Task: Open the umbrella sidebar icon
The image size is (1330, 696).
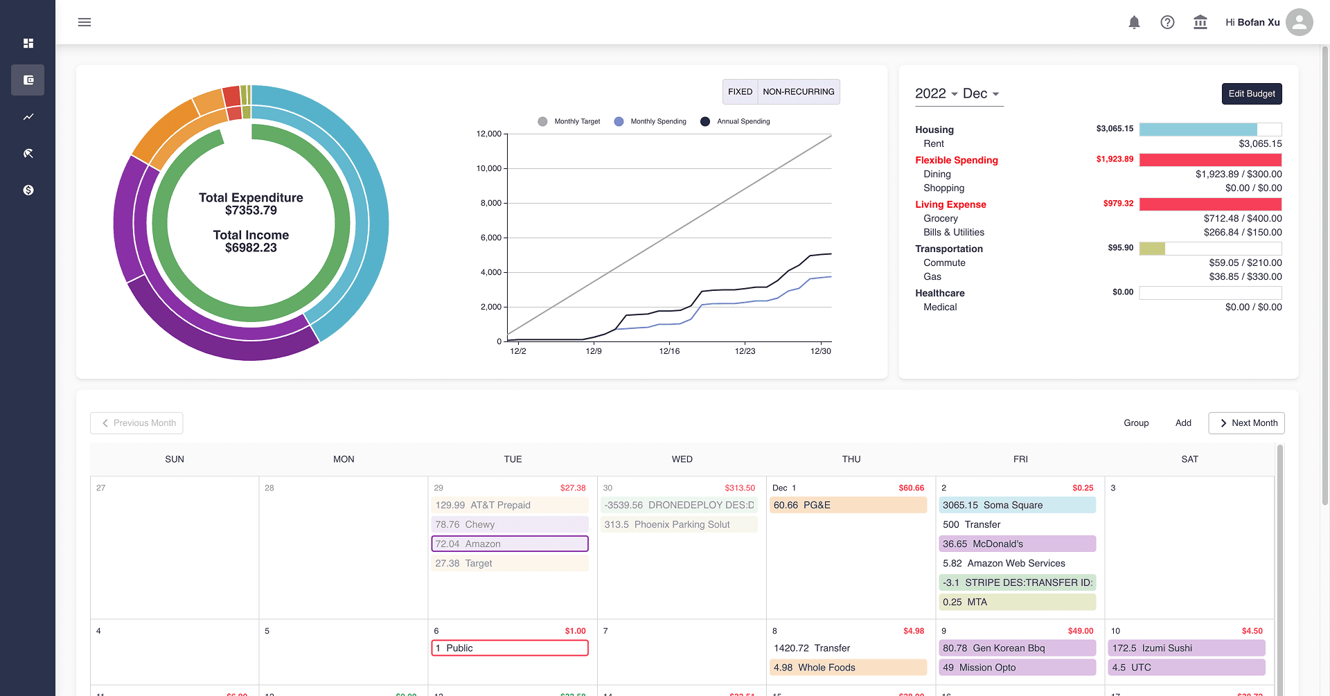Action: tap(28, 153)
